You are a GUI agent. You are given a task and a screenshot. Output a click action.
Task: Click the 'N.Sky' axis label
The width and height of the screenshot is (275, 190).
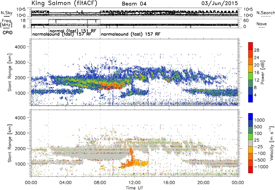(7, 13)
